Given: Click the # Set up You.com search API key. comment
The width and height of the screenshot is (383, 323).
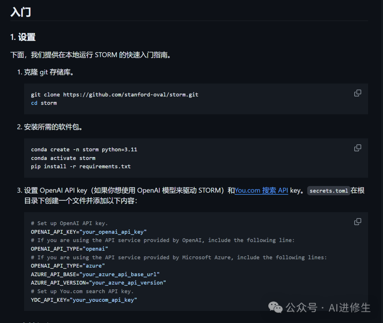Looking at the screenshot, I should pos(82,291).
